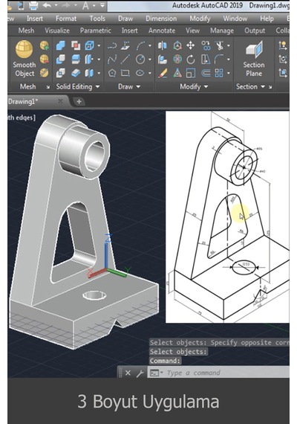Image resolution: width=297 pixels, height=424 pixels.
Task: Click the reference bracket drawing image
Action: (x=227, y=217)
